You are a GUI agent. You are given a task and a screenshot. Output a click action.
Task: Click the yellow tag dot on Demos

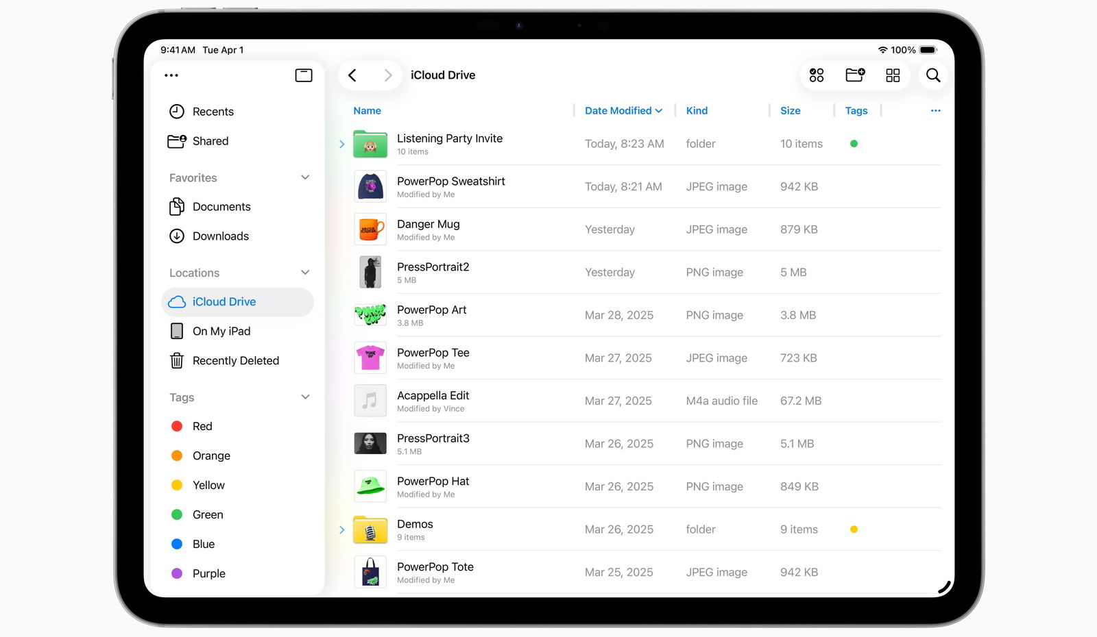point(854,529)
